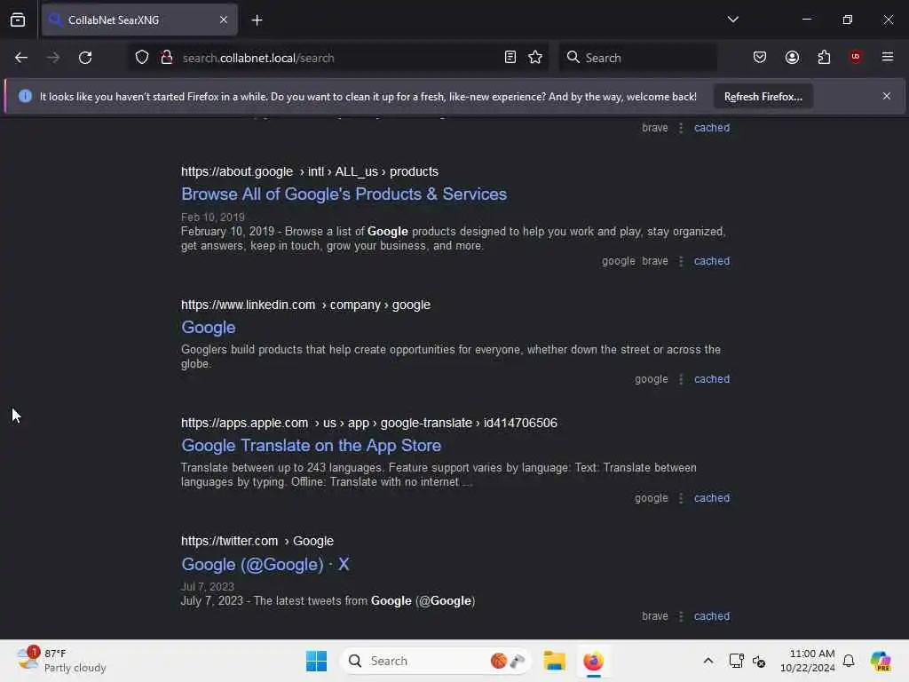Viewport: 909px width, 682px height.
Task: Open Browse All of Google's Products link
Action: (x=344, y=194)
